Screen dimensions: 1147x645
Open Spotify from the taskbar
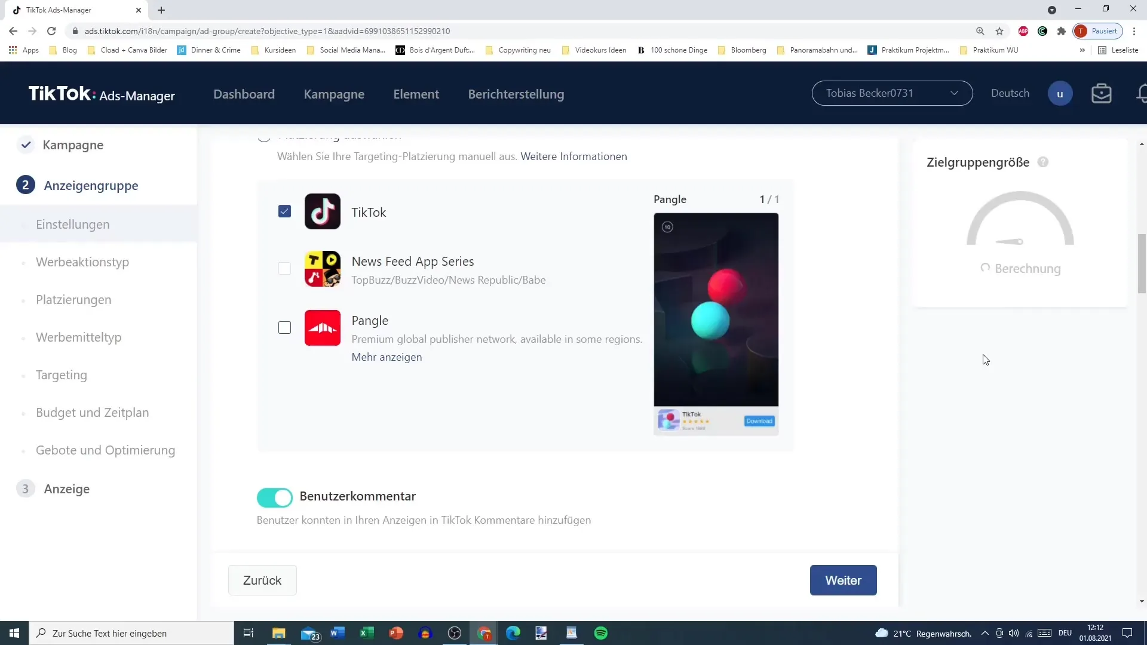pos(601,633)
